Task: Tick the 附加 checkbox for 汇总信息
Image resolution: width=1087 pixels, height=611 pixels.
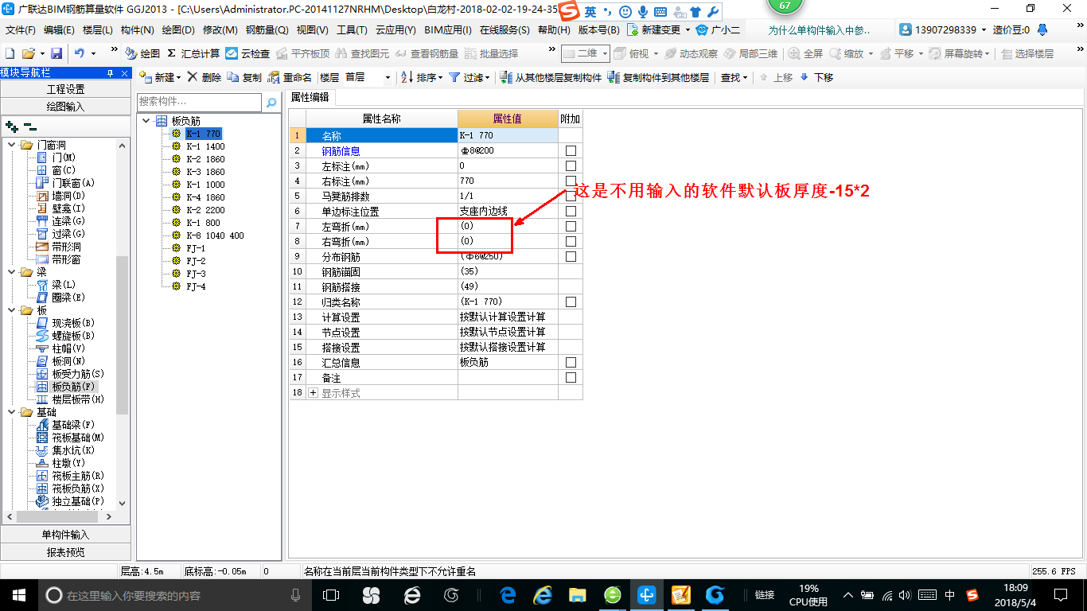Action: (x=571, y=362)
